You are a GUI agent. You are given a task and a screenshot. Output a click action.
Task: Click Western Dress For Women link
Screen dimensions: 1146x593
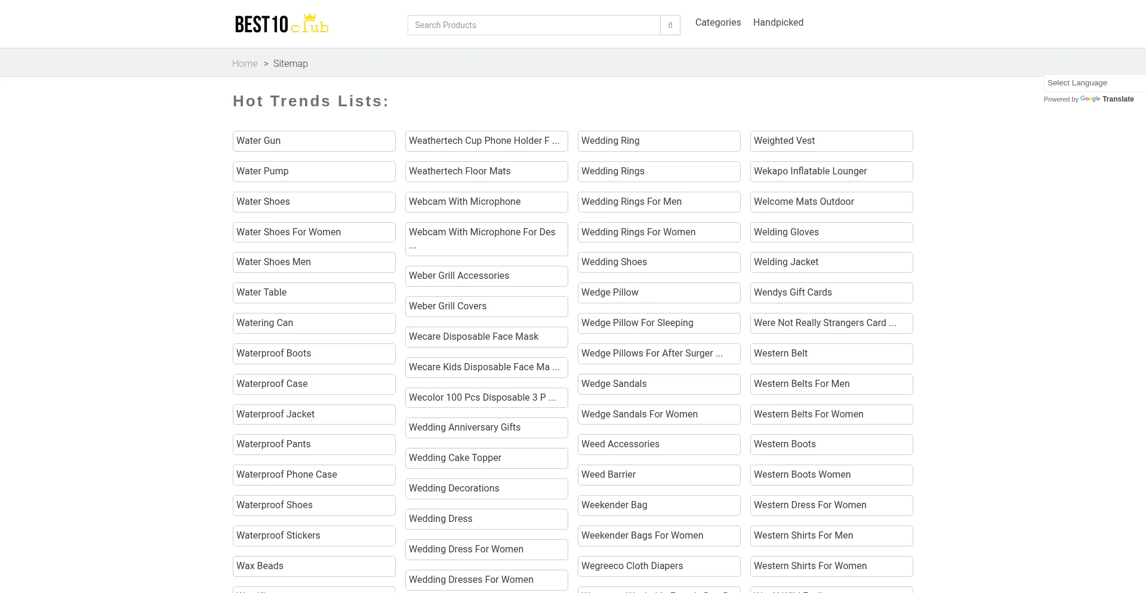tap(831, 505)
